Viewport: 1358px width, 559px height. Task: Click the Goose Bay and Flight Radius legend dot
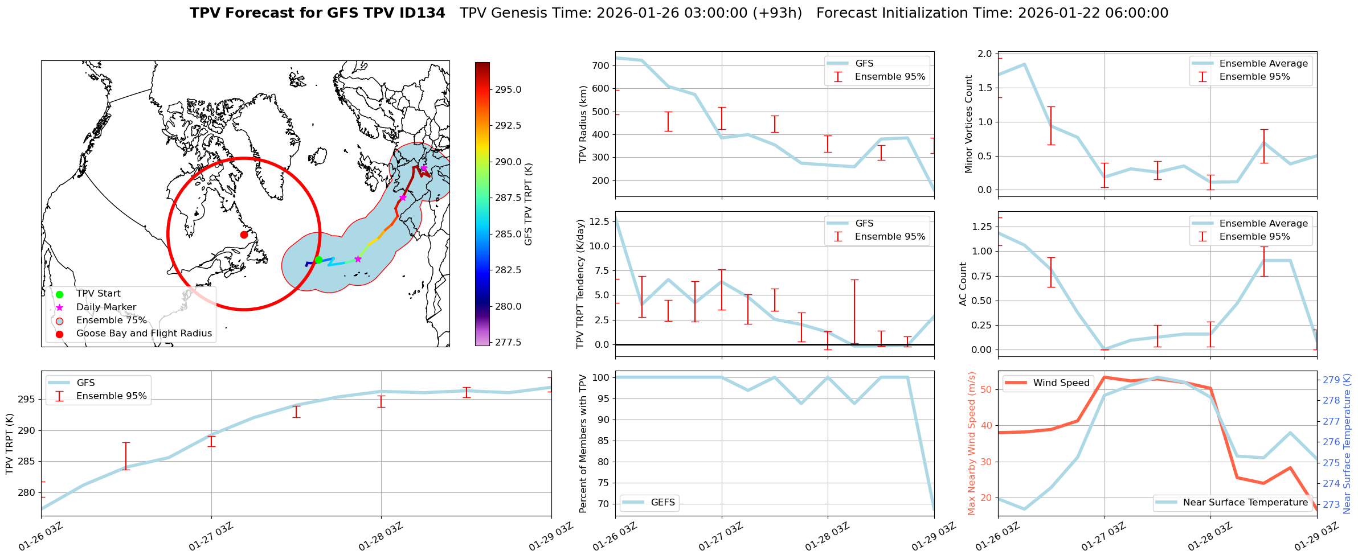[59, 334]
